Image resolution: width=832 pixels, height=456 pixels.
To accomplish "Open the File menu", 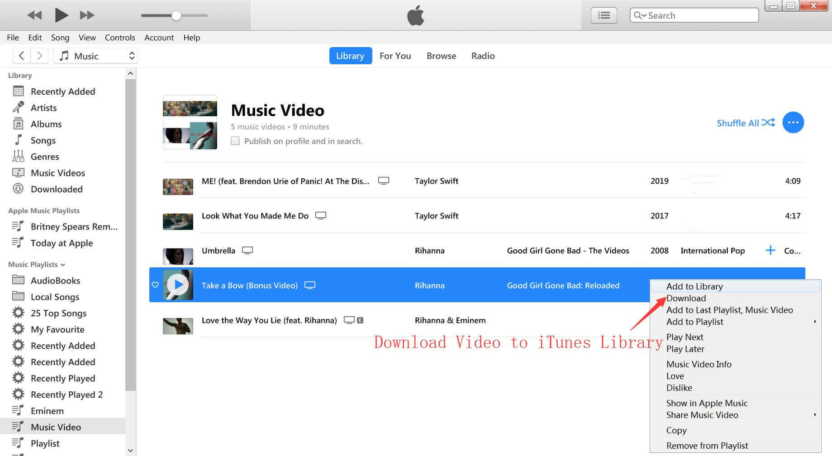I will pos(13,38).
